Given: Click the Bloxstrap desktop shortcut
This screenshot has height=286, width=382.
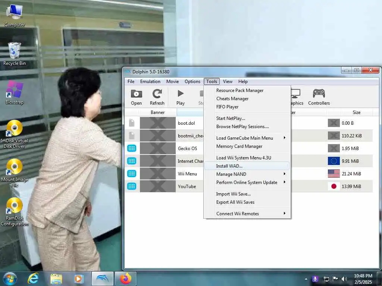Looking at the screenshot, I should pyautogui.click(x=15, y=92).
